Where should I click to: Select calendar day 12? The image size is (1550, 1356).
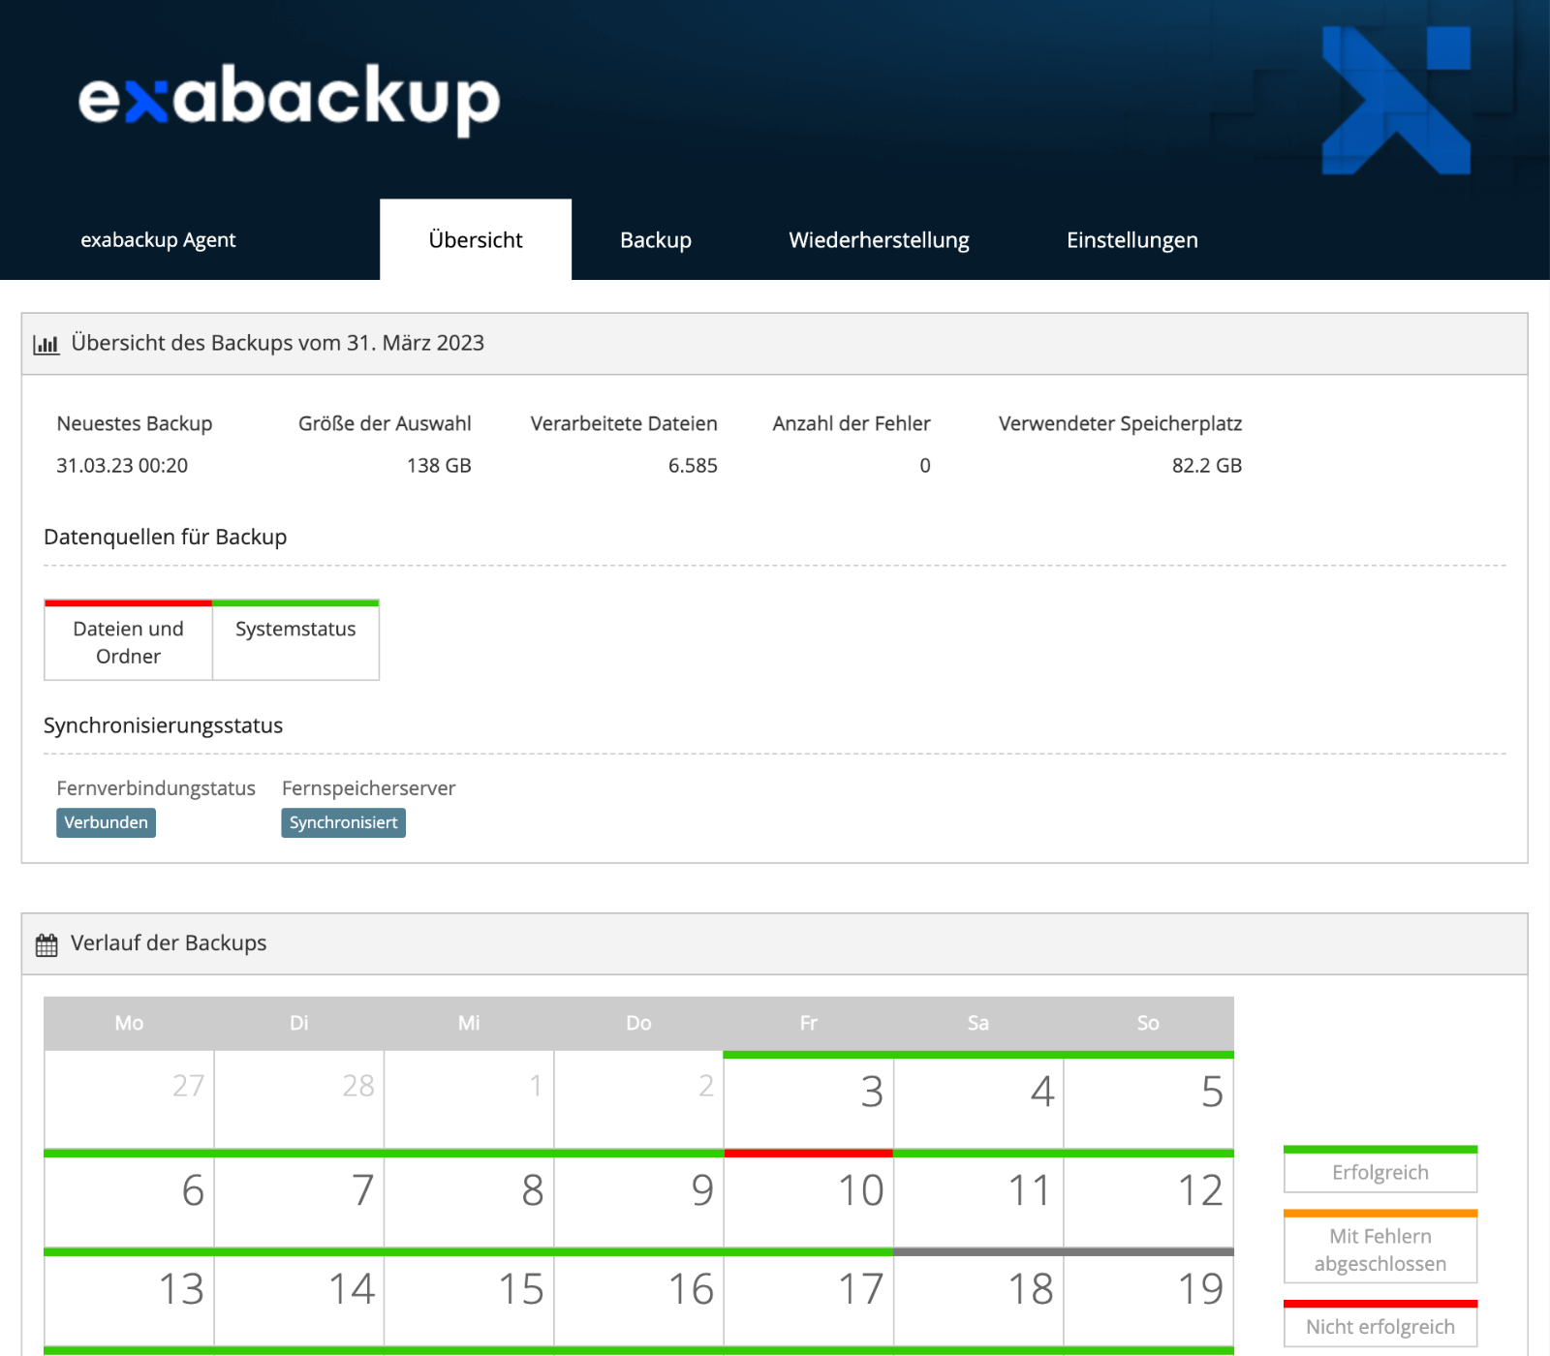[1149, 1199]
